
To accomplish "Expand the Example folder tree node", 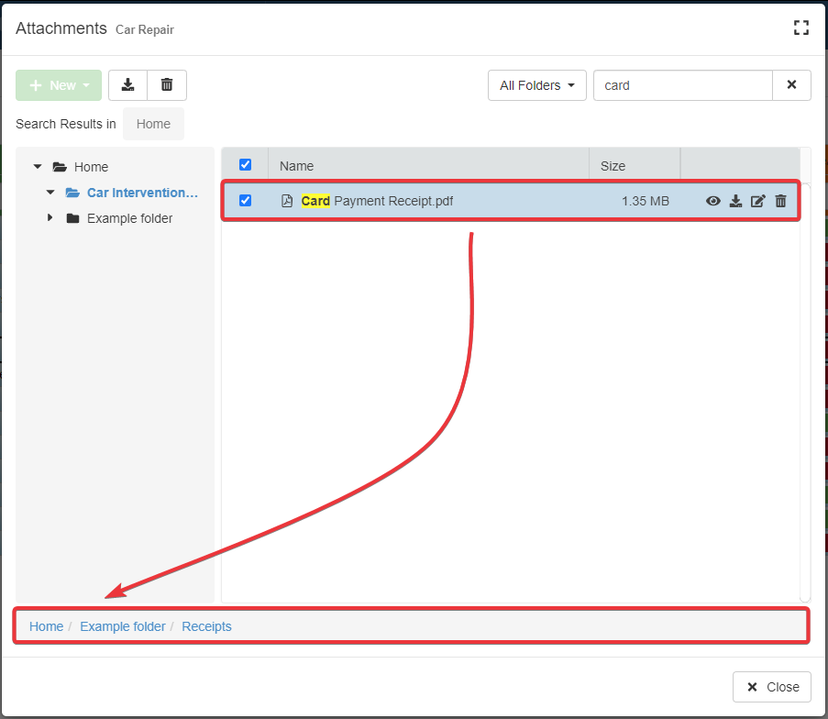I will point(50,218).
